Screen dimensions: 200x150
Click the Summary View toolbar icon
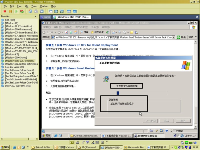tap(69, 11)
